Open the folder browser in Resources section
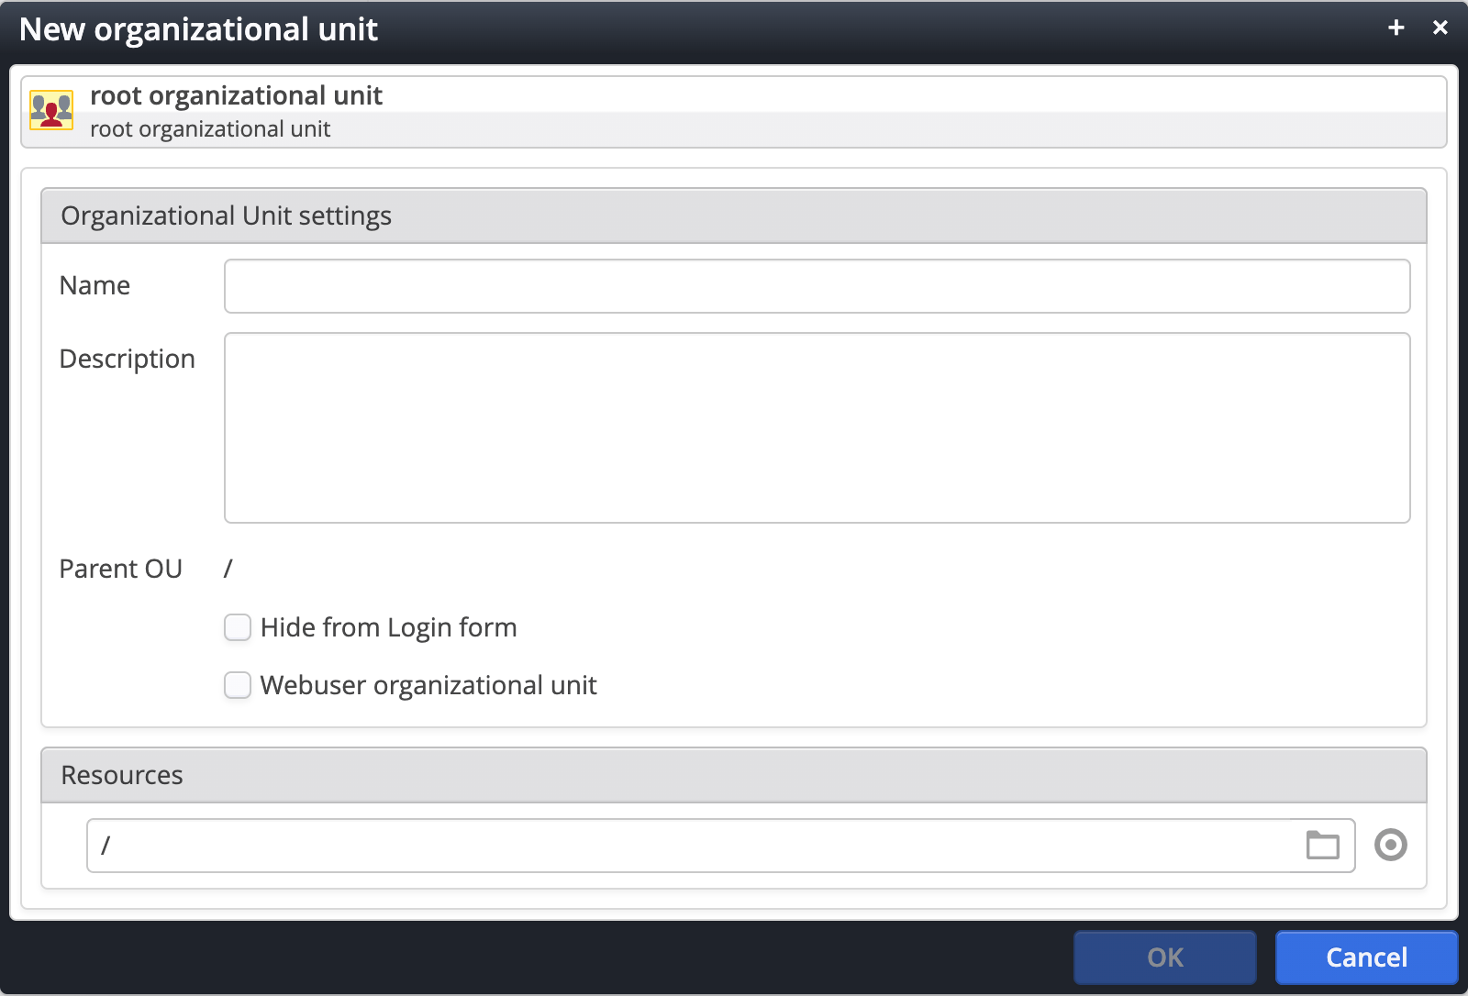This screenshot has width=1468, height=996. [x=1321, y=845]
